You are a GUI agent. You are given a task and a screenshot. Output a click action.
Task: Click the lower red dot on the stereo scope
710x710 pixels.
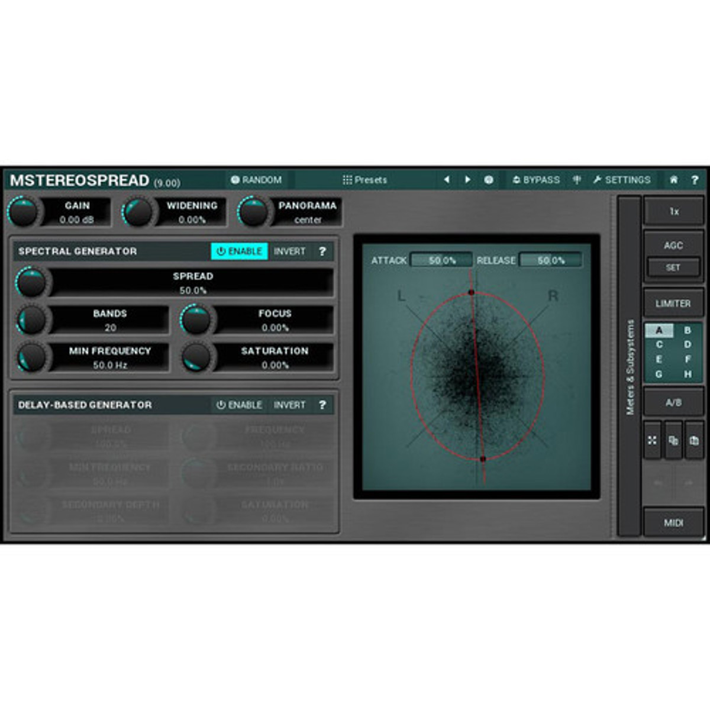tap(483, 459)
